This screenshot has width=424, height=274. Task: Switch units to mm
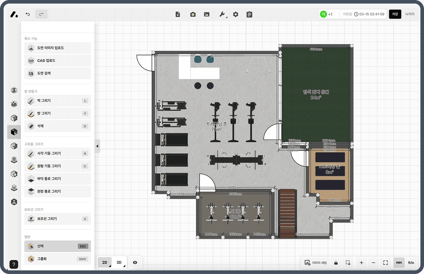point(399,263)
